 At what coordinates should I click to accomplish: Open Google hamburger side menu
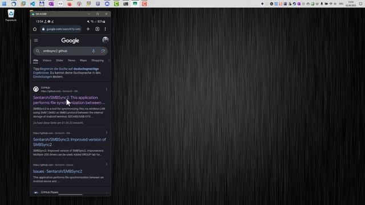[36, 40]
